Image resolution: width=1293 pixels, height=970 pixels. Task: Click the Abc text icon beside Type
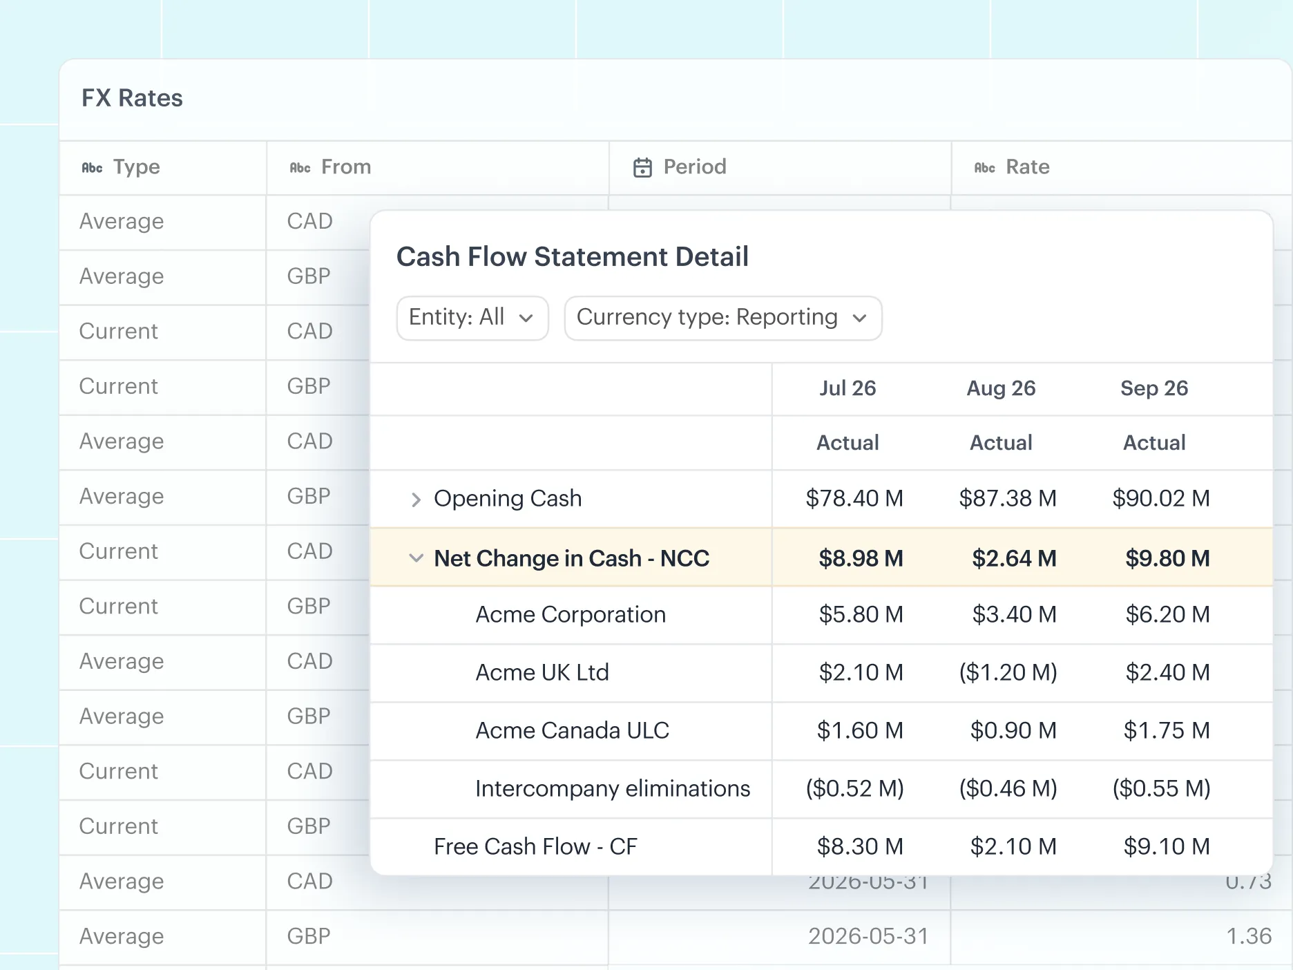pyautogui.click(x=92, y=168)
